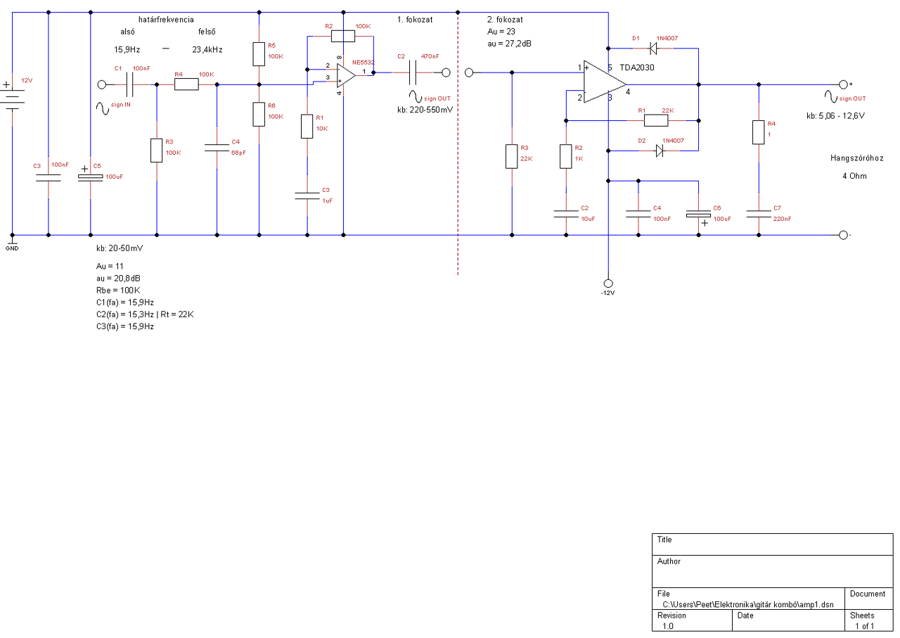Image resolution: width=900 pixels, height=638 pixels.
Task: Select the 'Hangszóróhoz' text
Action: [857, 159]
